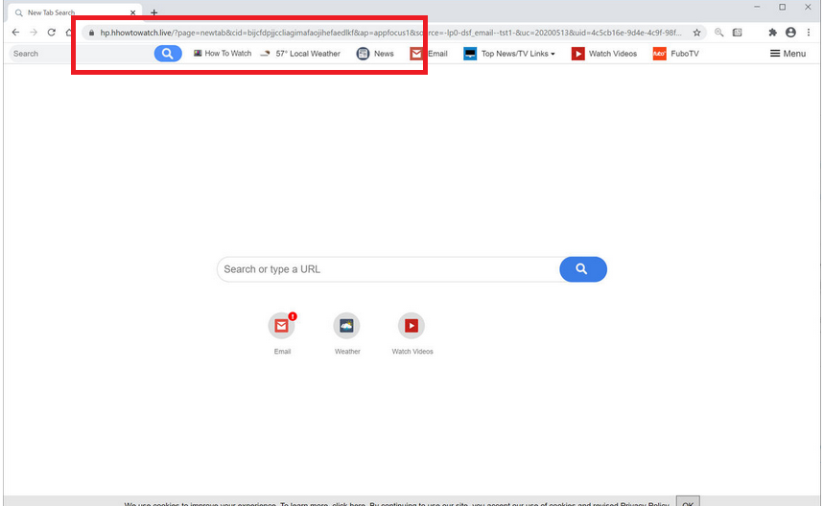Screen dimensions: 823x506
Task: Click the How To Watch link
Action: tap(227, 54)
